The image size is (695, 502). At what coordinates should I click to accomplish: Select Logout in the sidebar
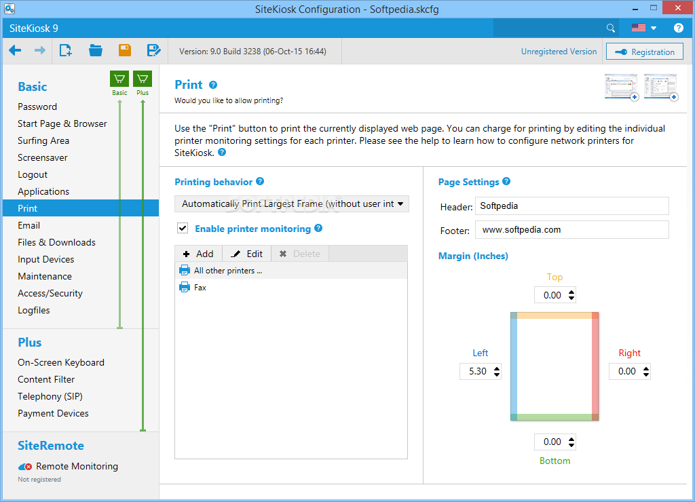(x=33, y=174)
